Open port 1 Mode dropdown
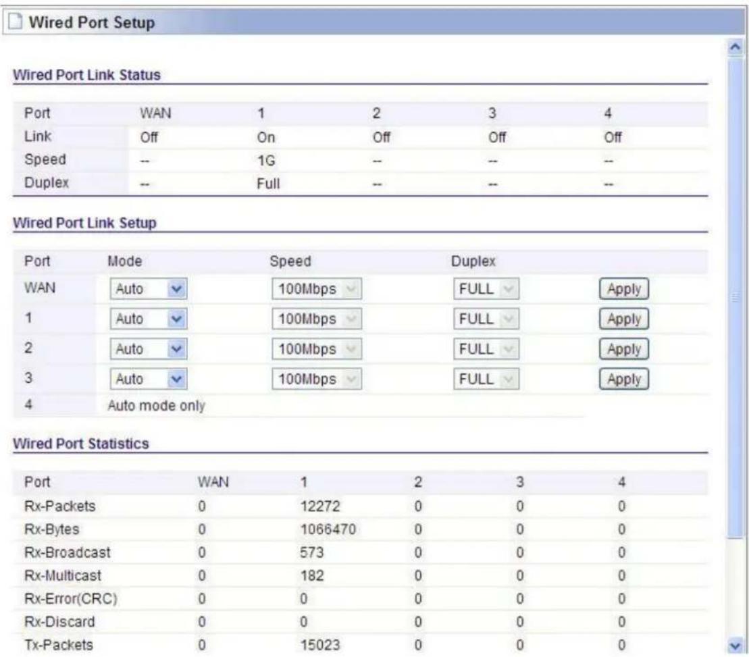The image size is (749, 657). 149,319
